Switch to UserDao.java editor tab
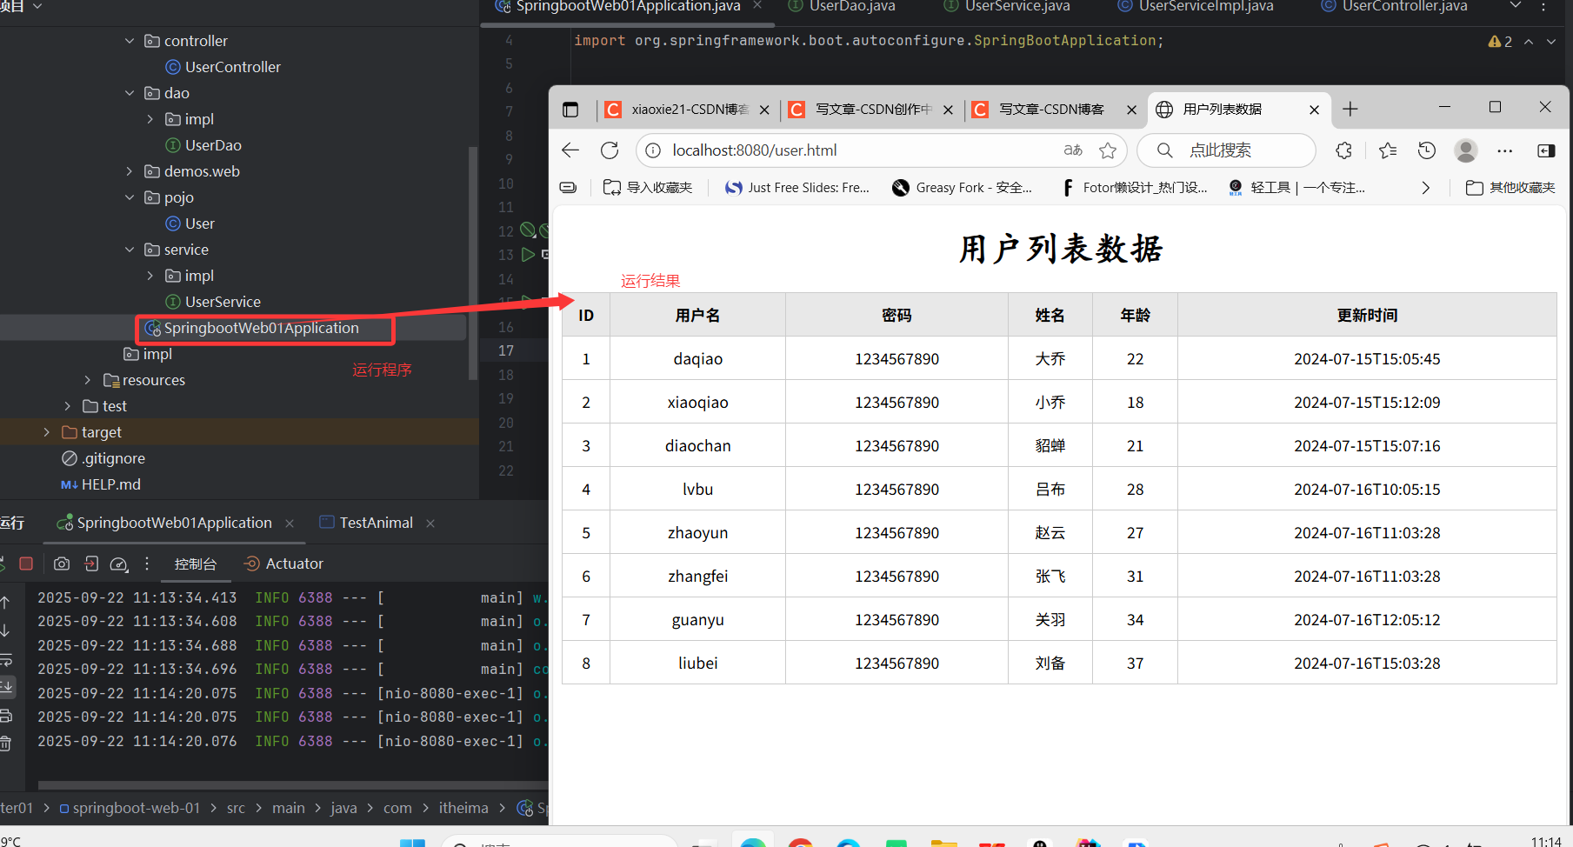The width and height of the screenshot is (1573, 847). 842,6
